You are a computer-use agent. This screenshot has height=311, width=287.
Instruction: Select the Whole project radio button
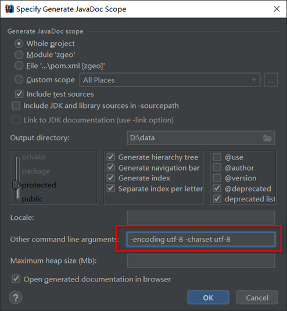19,44
